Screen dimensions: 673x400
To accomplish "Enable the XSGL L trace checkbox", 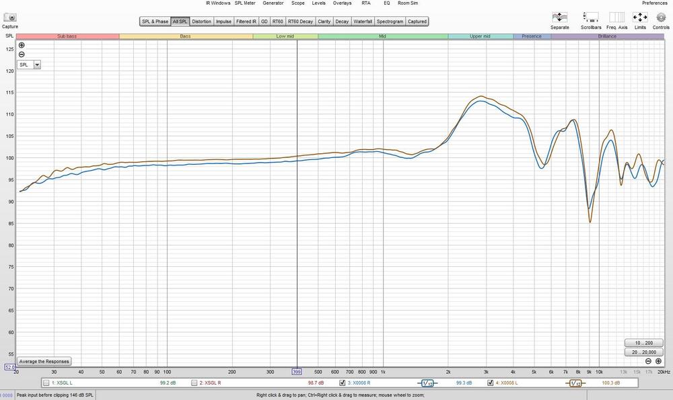I will pyautogui.click(x=46, y=383).
